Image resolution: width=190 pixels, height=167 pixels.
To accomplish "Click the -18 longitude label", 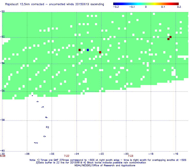I will [151, 154].
